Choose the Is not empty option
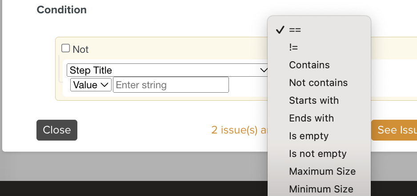Screen dimensions: 417x196 (317, 154)
